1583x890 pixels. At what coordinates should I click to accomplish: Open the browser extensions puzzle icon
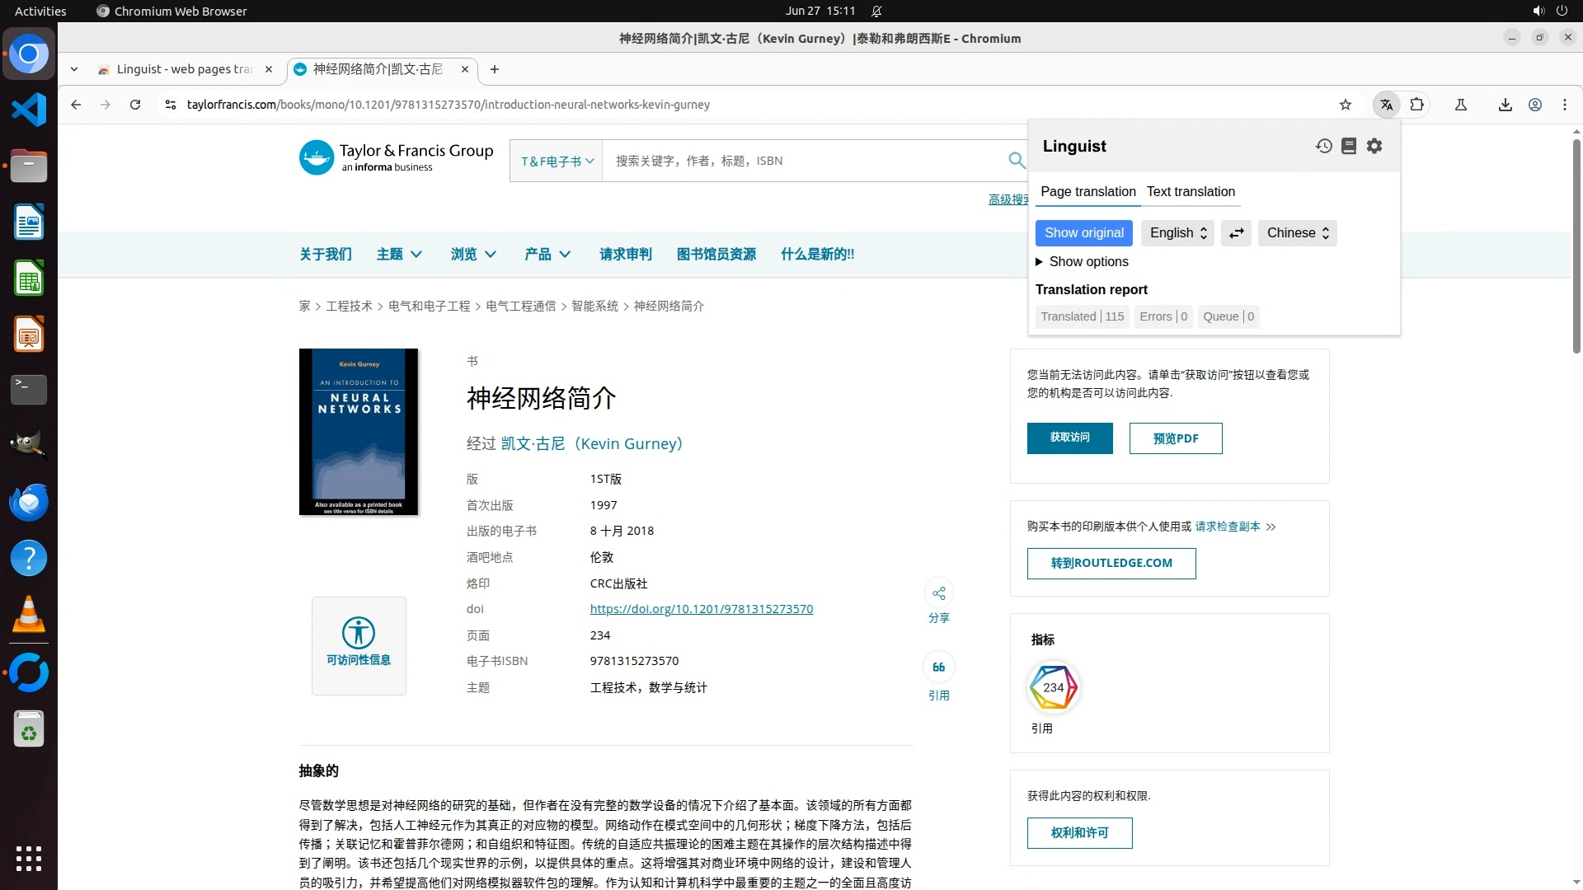point(1417,105)
